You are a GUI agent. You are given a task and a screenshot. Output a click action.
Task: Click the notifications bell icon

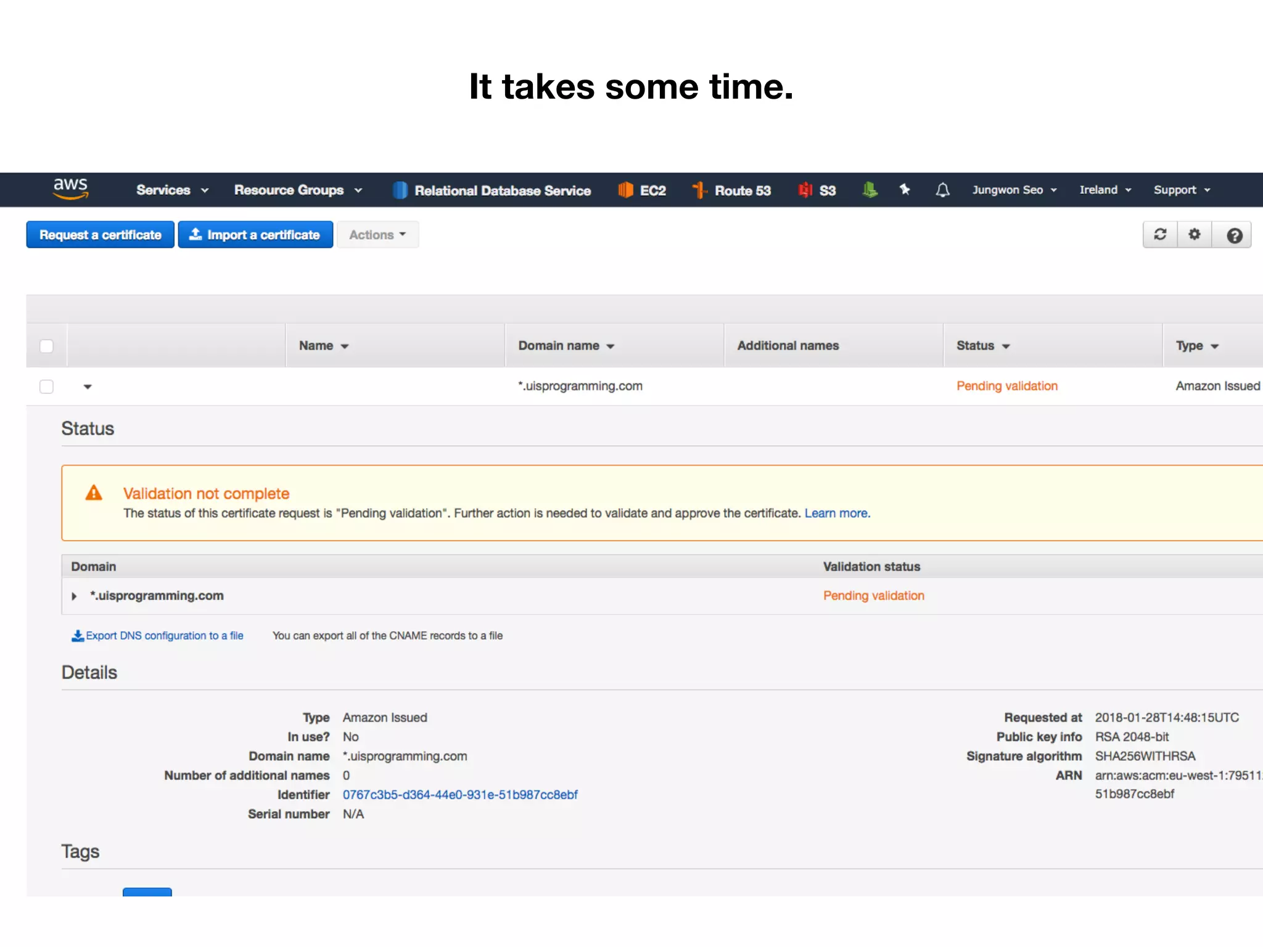coord(942,190)
